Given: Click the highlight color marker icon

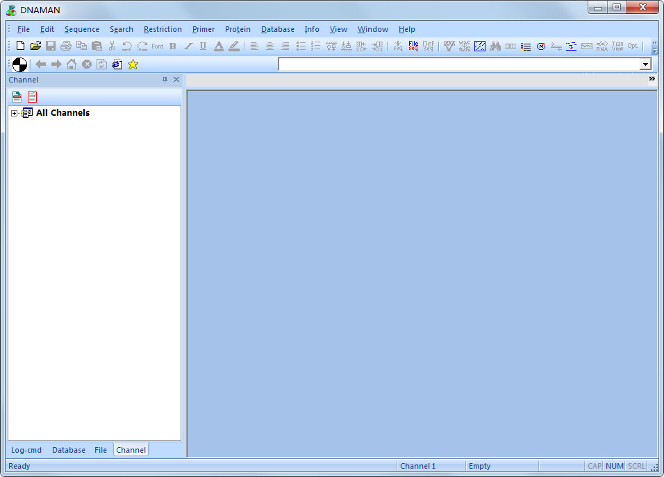Looking at the screenshot, I should [234, 46].
